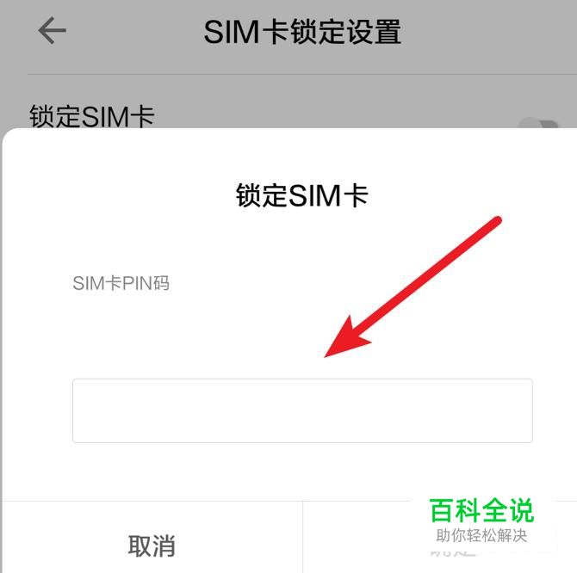This screenshot has height=573, width=577.
Task: Toggle the 锁定SIM卡 switch
Action: pos(538,124)
